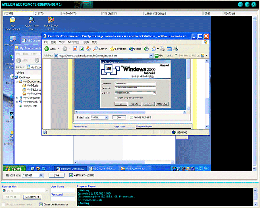Print the page from Internet Explorer toolbar
The image size is (260, 208).
163,49
